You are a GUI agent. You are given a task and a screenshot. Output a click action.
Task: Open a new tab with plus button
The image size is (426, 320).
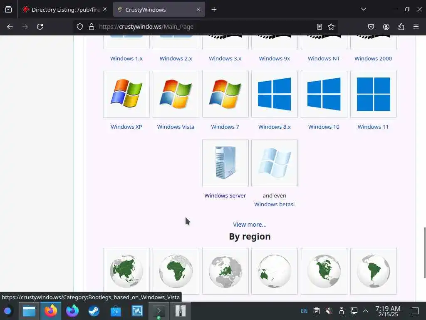[214, 10]
